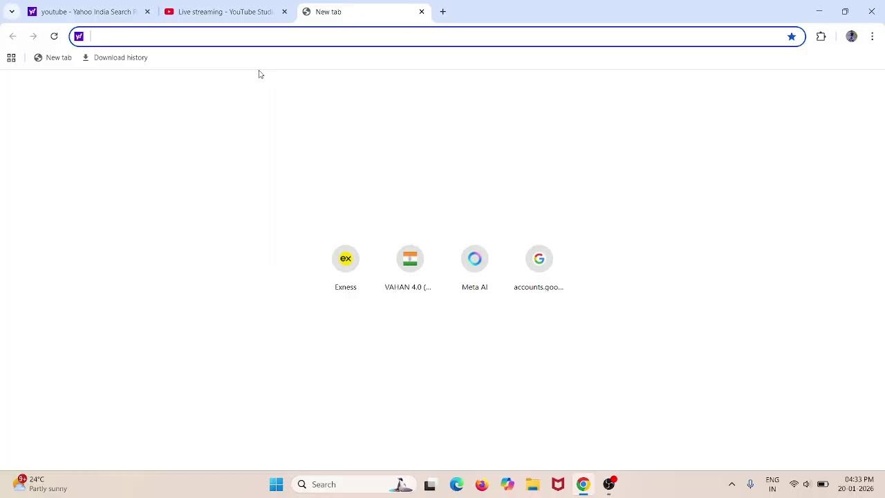Reload the page with the refresh icon

point(54,36)
